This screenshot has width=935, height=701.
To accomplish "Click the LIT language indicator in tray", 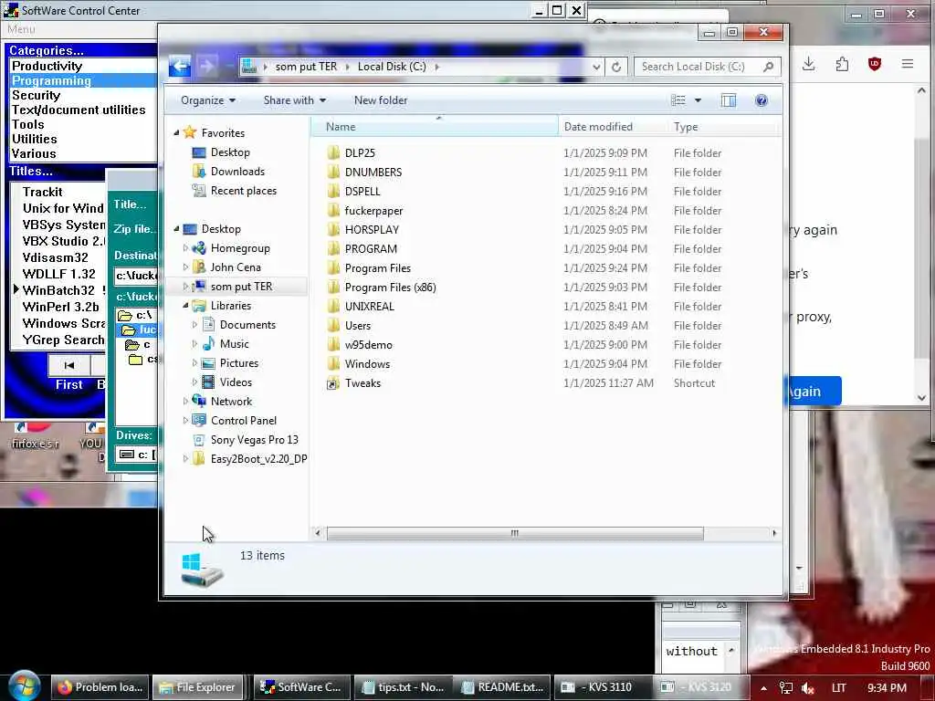I will (x=838, y=688).
